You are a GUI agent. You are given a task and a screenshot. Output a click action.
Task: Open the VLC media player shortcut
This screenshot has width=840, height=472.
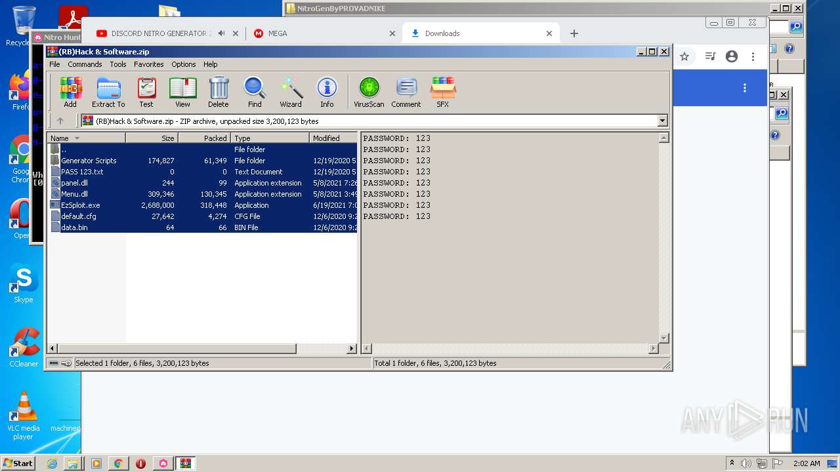[x=24, y=416]
